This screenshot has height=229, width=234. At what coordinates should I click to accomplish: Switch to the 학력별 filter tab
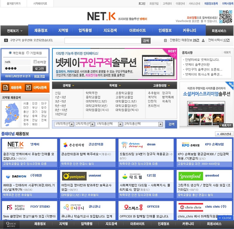(114, 85)
